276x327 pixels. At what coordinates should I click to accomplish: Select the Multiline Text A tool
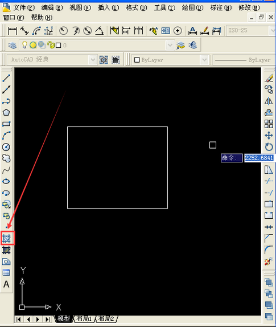[6, 284]
